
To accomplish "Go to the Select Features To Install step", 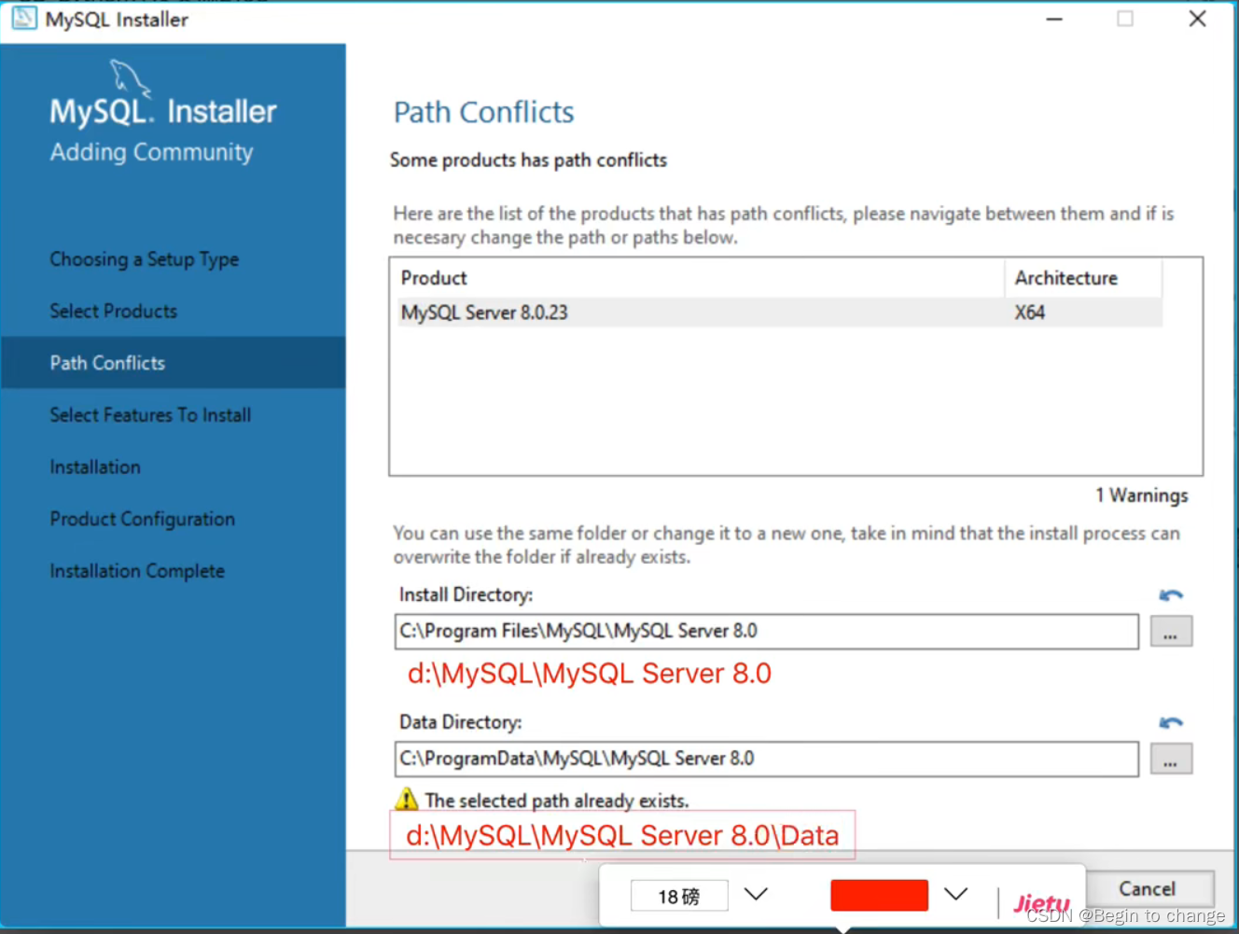I will (x=150, y=415).
